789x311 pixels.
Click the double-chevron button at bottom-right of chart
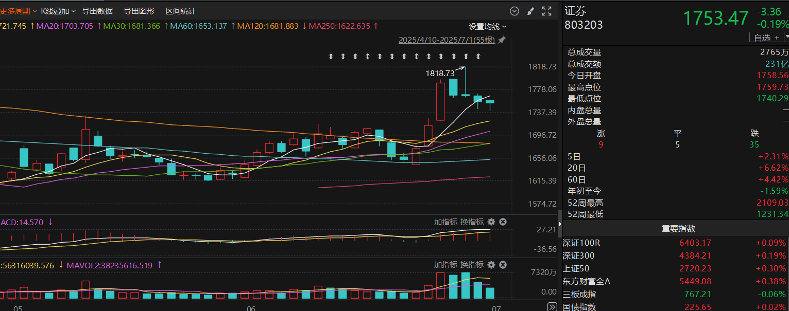(x=552, y=307)
